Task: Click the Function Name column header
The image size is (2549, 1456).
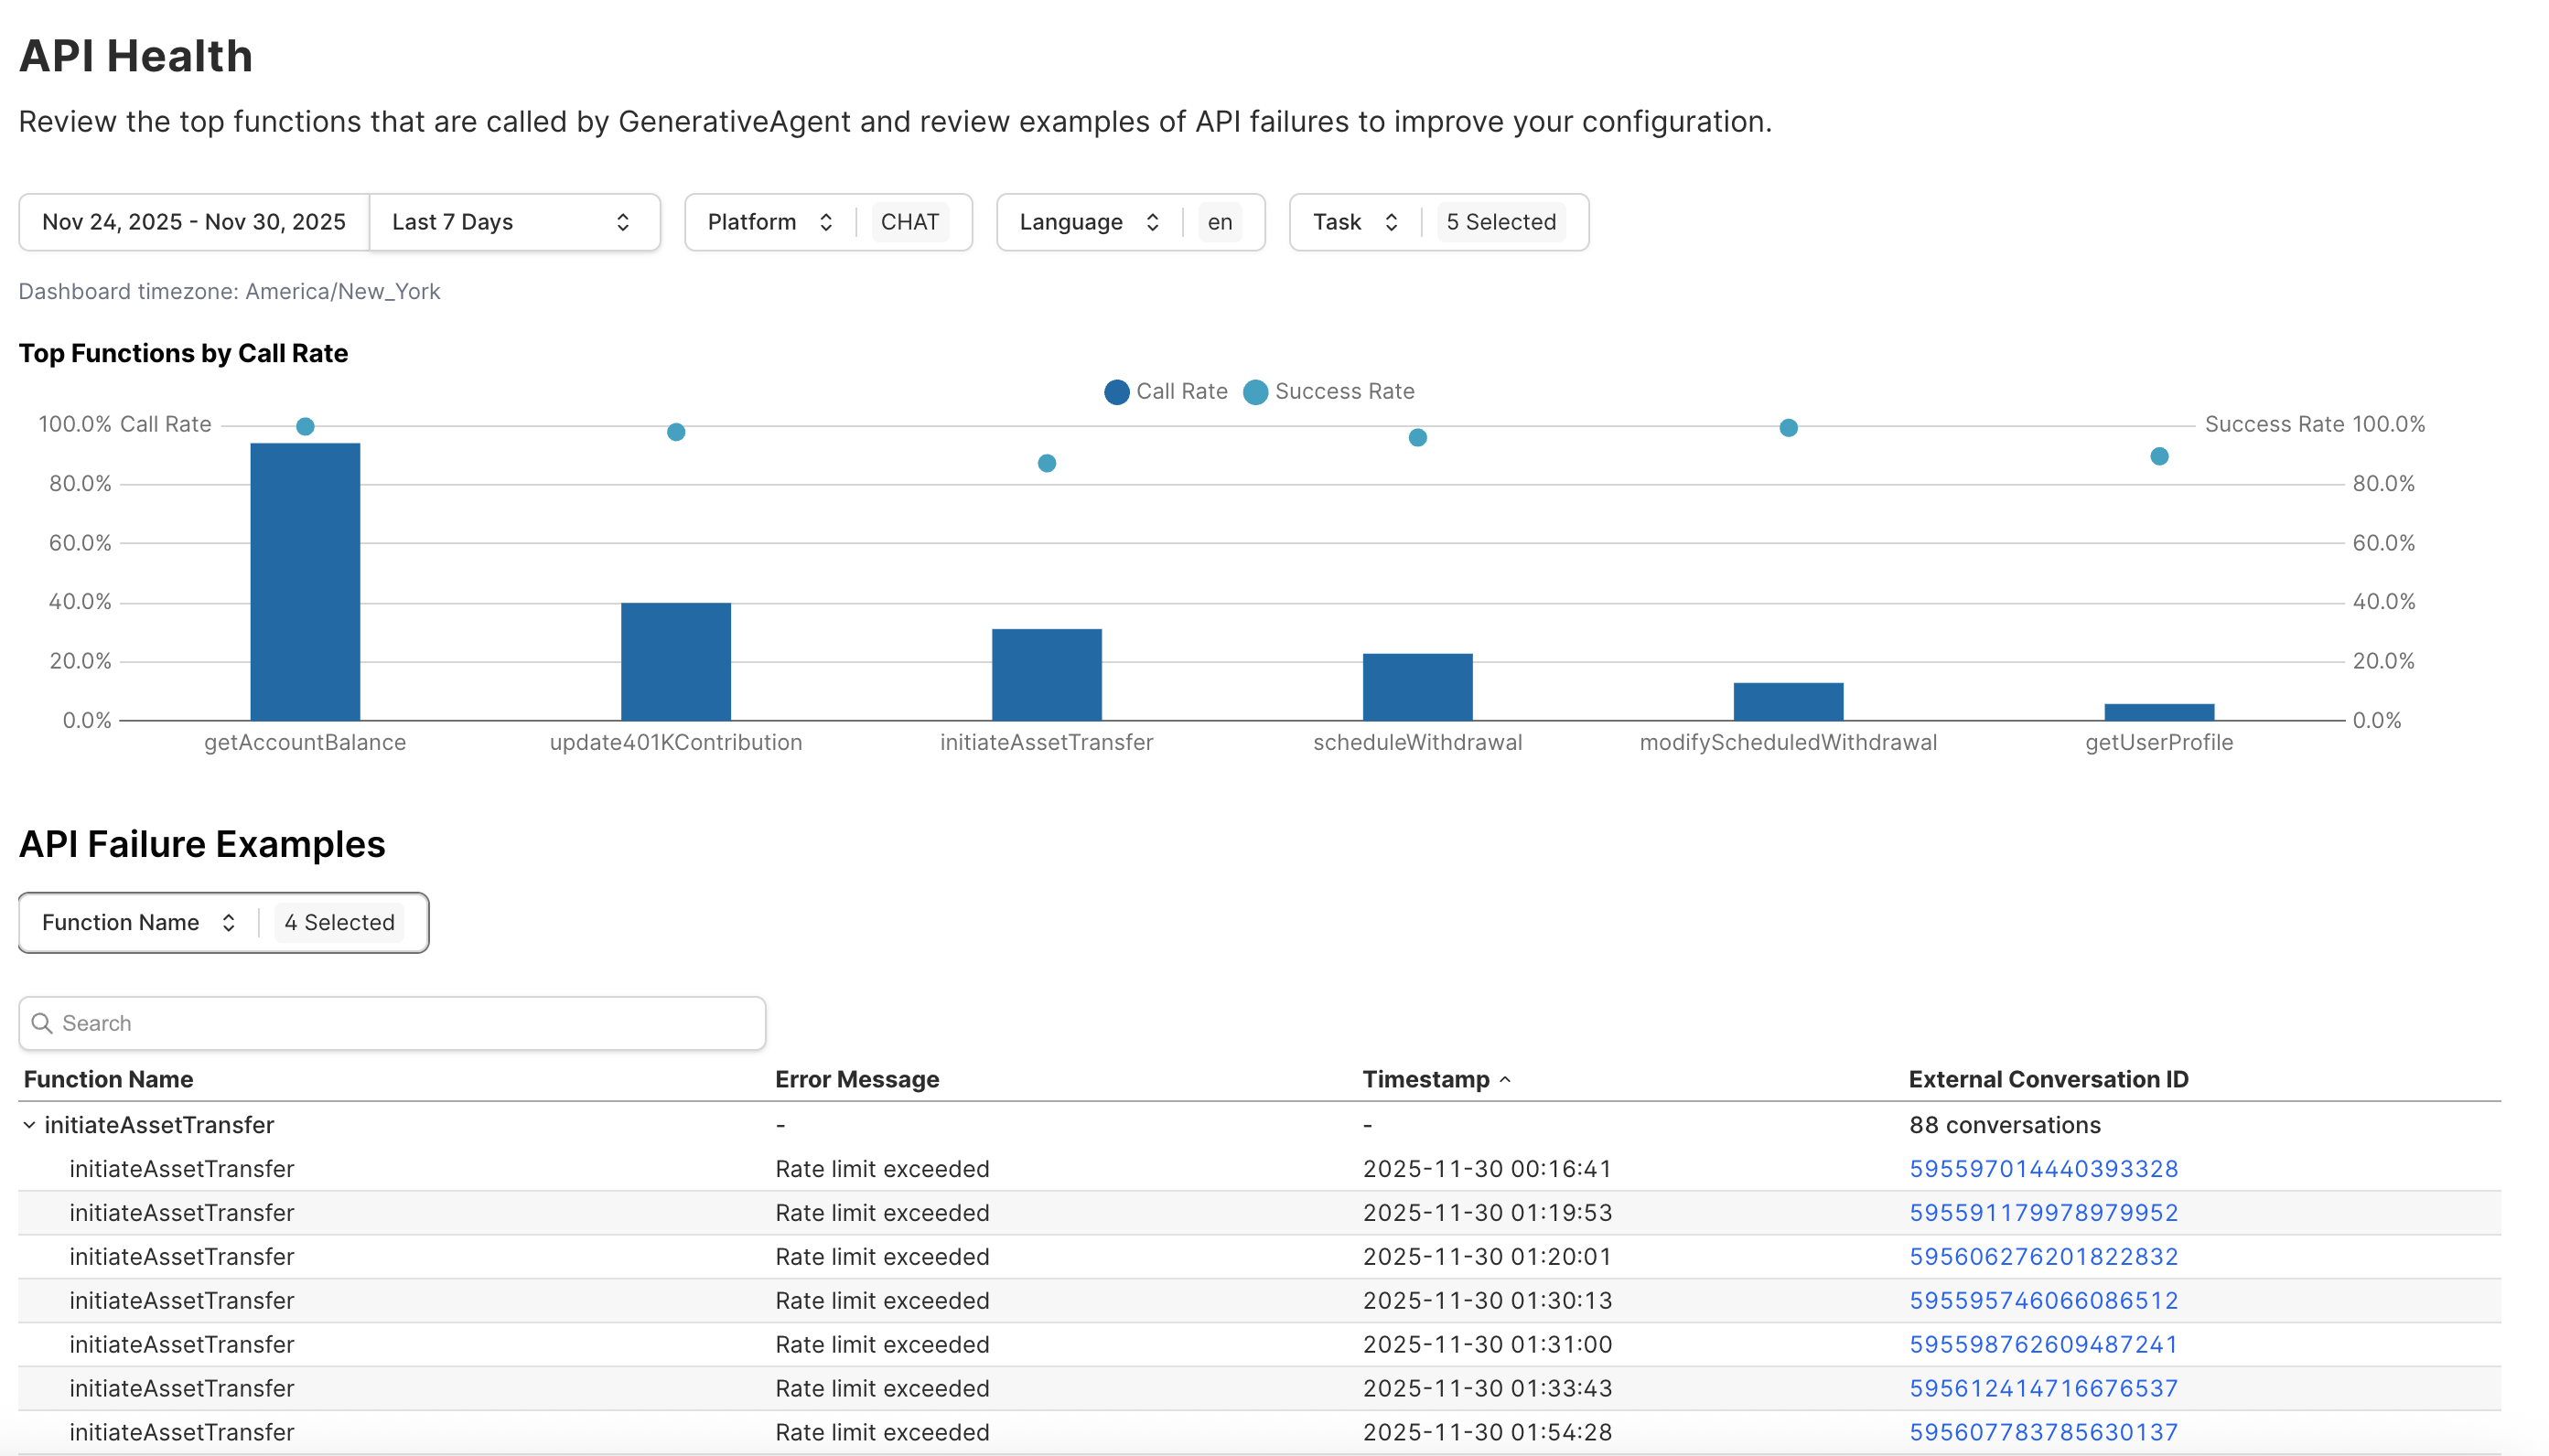Action: pos(108,1079)
